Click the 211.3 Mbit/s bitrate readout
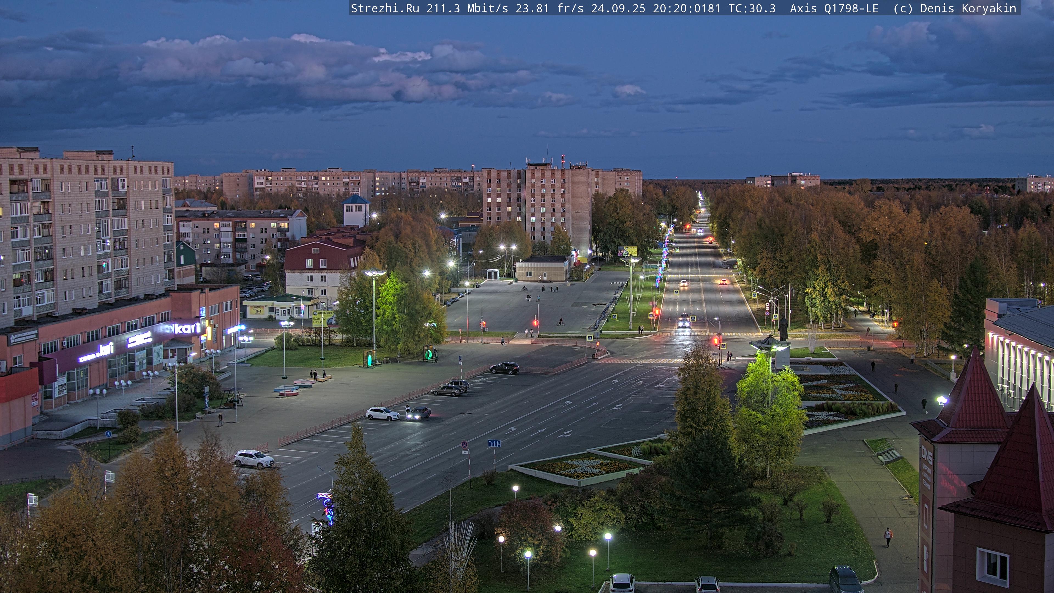Screen dimensions: 1054x593 coord(467,8)
